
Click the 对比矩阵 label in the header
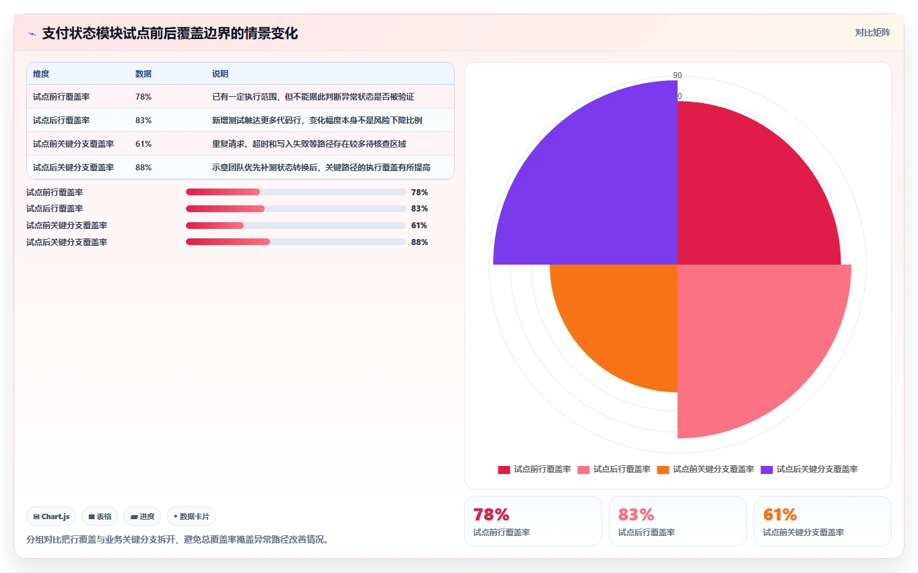tap(872, 33)
